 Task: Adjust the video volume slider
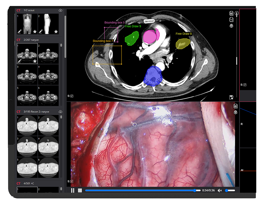point(230,191)
